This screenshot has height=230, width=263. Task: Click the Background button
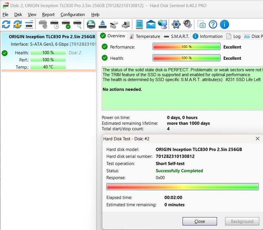point(242,221)
